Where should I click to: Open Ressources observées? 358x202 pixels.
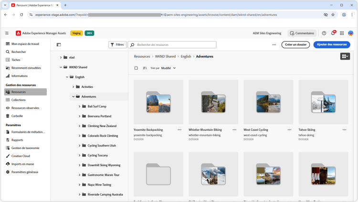26,108
